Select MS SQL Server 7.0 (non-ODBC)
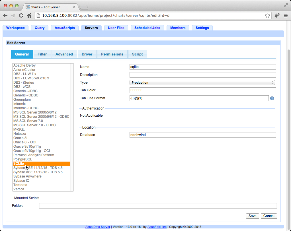The width and height of the screenshot is (291, 231). point(41,121)
